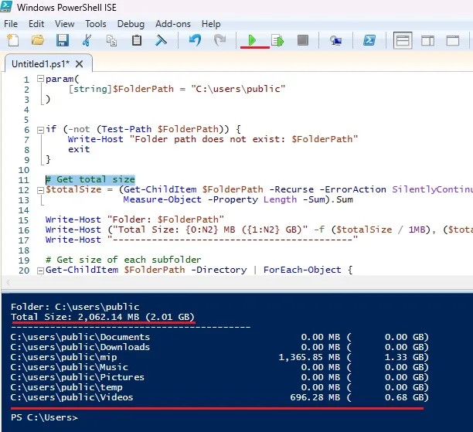Open the Add-ons menu
This screenshot has width=473, height=432.
[x=172, y=24]
